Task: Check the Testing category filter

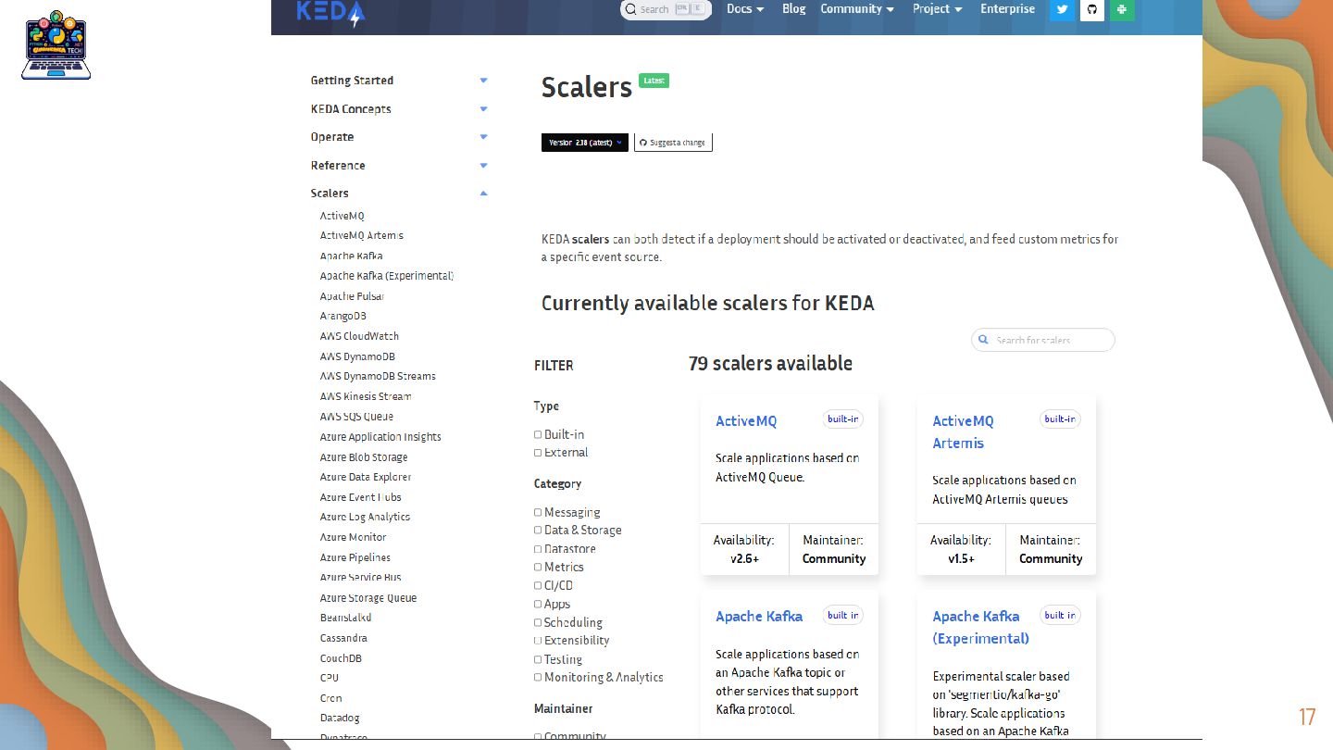Action: [x=538, y=659]
